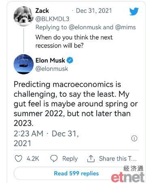The height and width of the screenshot is (183, 146).
Task: Click Elon Musk's blue verified badge
Action: [70, 60]
